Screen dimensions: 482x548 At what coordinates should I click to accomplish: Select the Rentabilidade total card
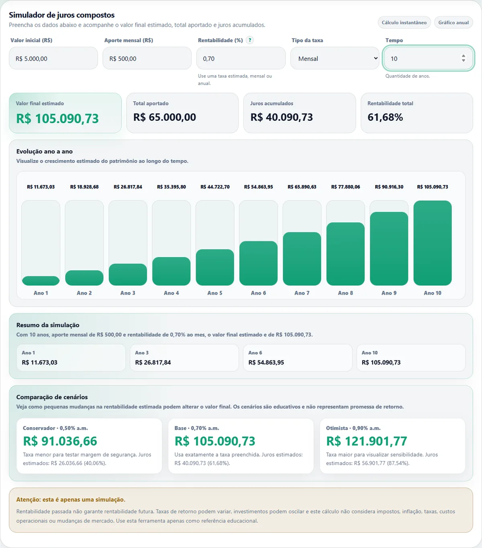pos(417,113)
